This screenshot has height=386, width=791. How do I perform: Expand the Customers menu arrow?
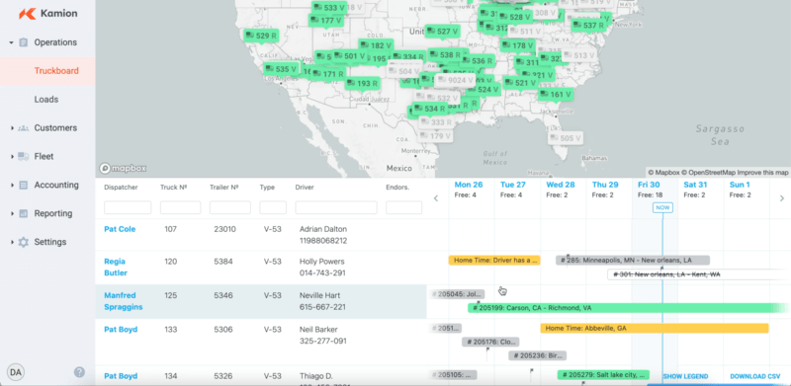pos(11,128)
